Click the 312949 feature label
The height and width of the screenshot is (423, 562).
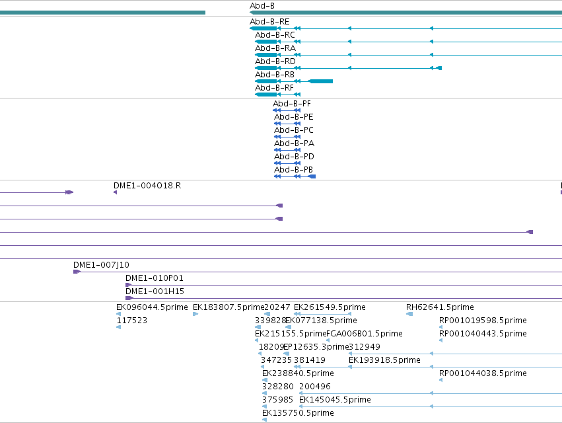point(365,347)
